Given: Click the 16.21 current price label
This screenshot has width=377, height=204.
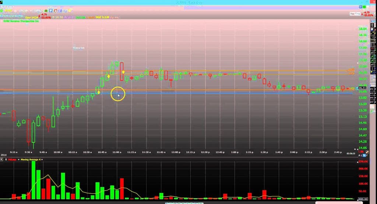Looking at the screenshot, I should tap(362, 88).
